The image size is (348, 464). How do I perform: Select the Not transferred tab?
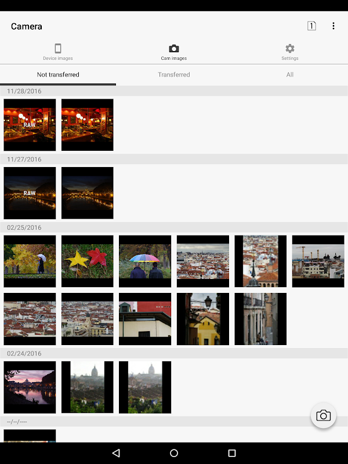pos(58,75)
